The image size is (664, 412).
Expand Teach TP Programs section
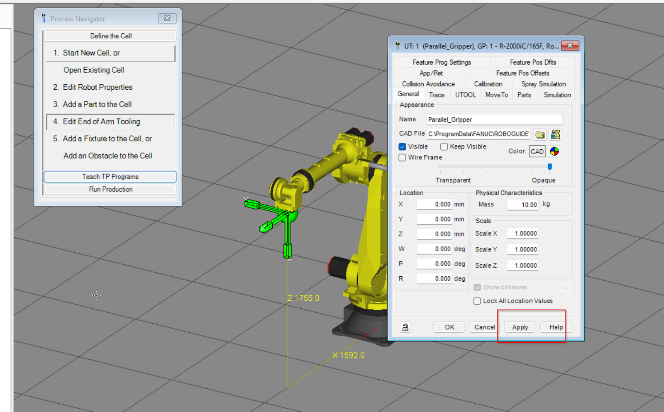110,177
